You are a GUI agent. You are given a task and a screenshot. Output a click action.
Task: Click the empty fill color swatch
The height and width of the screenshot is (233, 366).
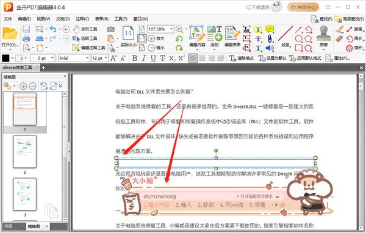pyautogui.click(x=19, y=58)
